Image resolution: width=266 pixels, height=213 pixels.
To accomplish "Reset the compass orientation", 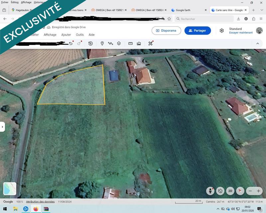I will pos(240,191).
